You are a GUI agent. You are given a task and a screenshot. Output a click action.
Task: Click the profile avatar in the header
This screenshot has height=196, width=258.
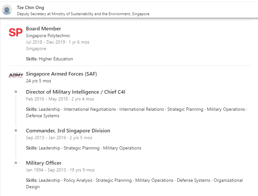click(7, 10)
